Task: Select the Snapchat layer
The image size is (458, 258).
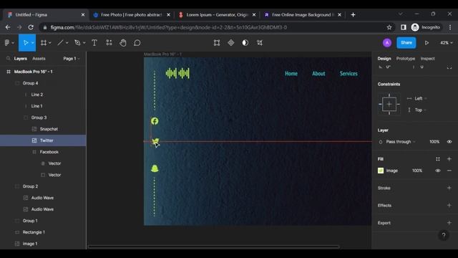Action: [x=43, y=129]
